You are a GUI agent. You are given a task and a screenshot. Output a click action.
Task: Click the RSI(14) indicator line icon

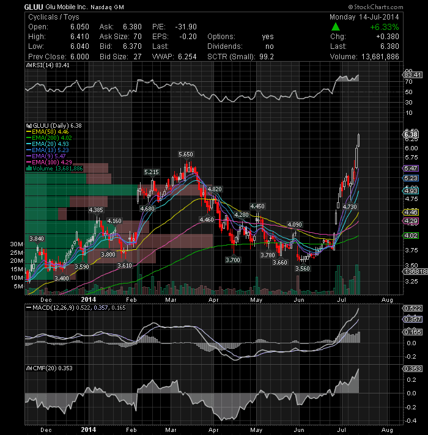[29, 65]
